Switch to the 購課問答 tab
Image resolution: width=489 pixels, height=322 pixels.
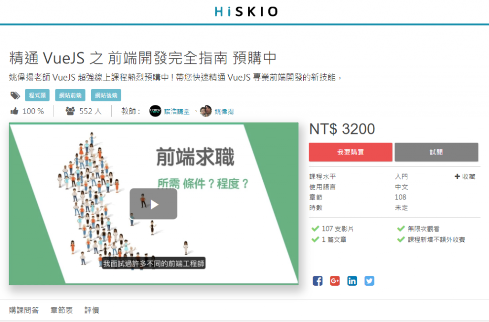(24, 310)
